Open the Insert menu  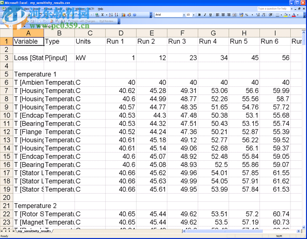pyautogui.click(x=37, y=9)
